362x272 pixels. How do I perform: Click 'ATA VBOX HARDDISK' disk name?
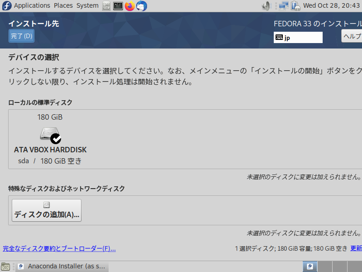[50, 150]
